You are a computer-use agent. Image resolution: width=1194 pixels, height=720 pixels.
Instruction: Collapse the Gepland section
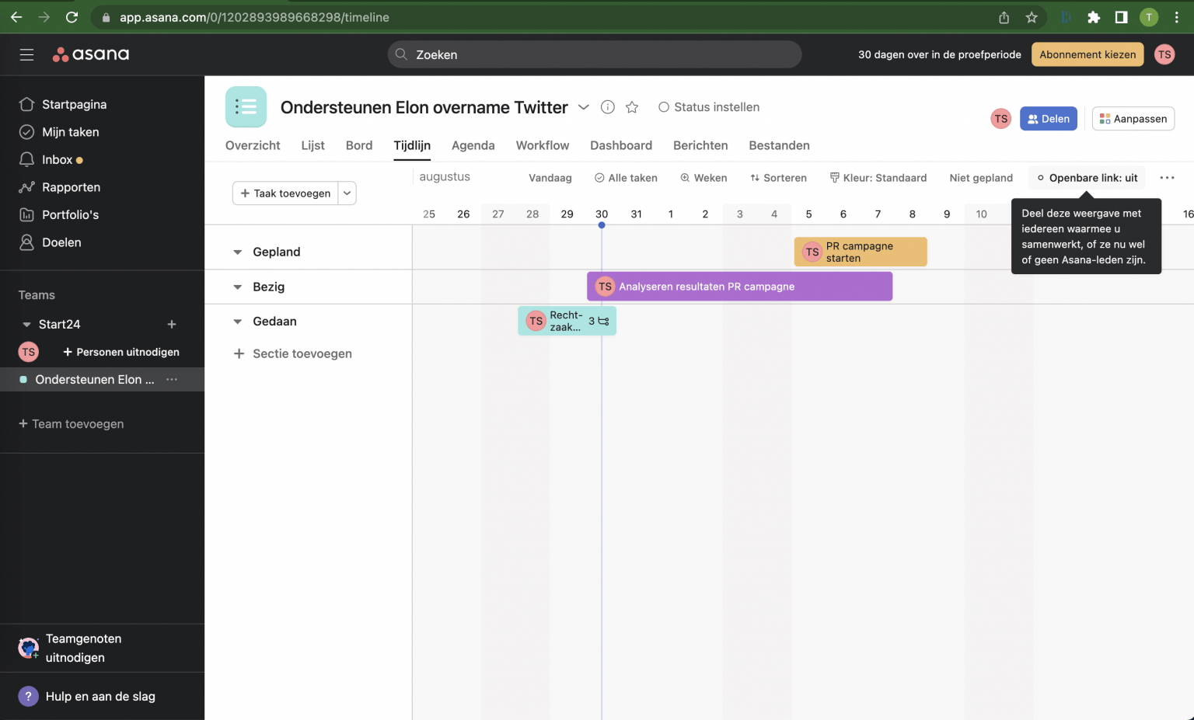237,252
